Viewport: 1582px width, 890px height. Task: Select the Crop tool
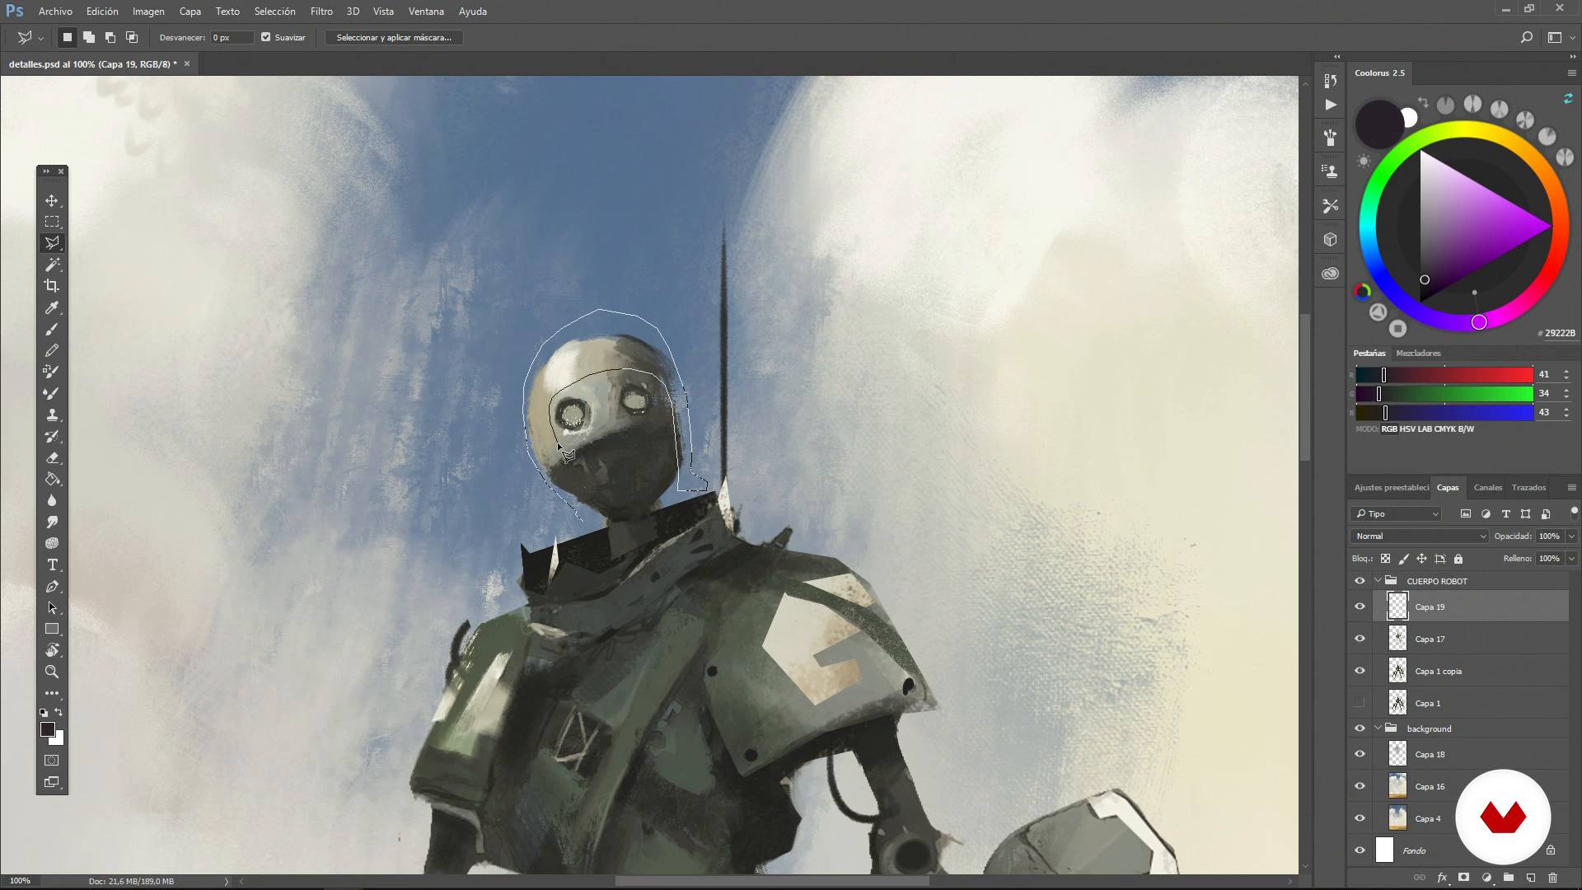pyautogui.click(x=52, y=286)
